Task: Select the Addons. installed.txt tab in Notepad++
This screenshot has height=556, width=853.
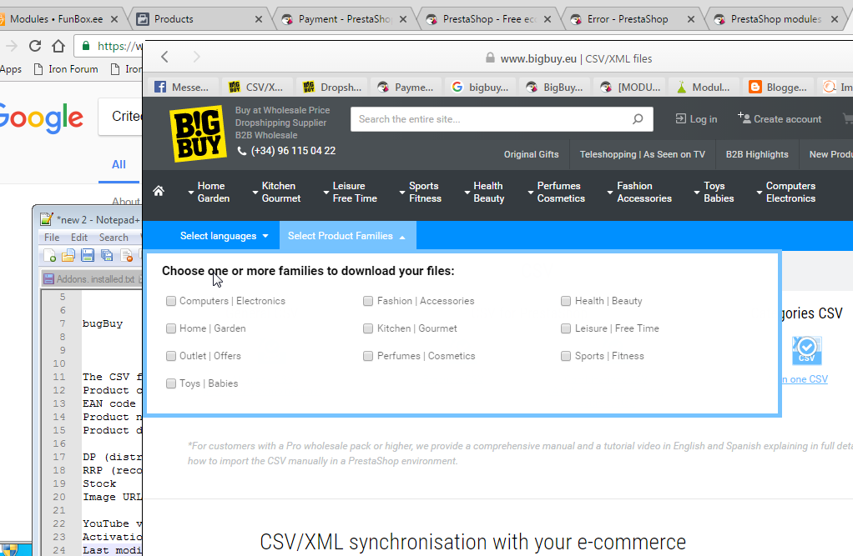Action: pos(92,278)
